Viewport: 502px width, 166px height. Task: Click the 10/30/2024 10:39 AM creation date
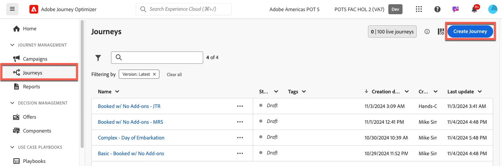click(x=386, y=138)
